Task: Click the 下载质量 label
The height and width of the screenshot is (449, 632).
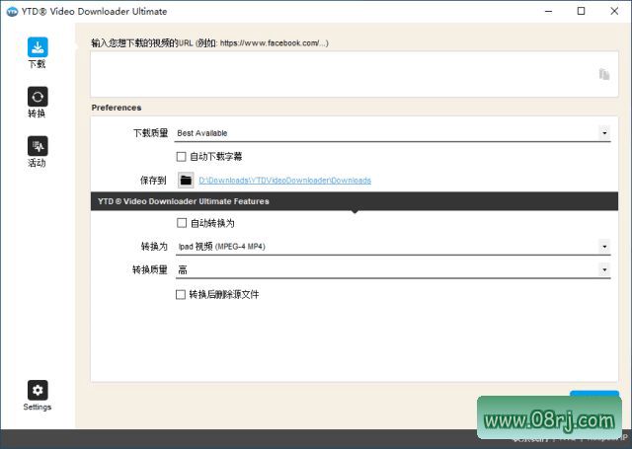Action: coord(150,132)
